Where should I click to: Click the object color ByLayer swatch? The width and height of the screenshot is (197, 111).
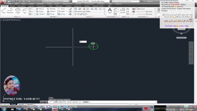[x=137, y=9]
